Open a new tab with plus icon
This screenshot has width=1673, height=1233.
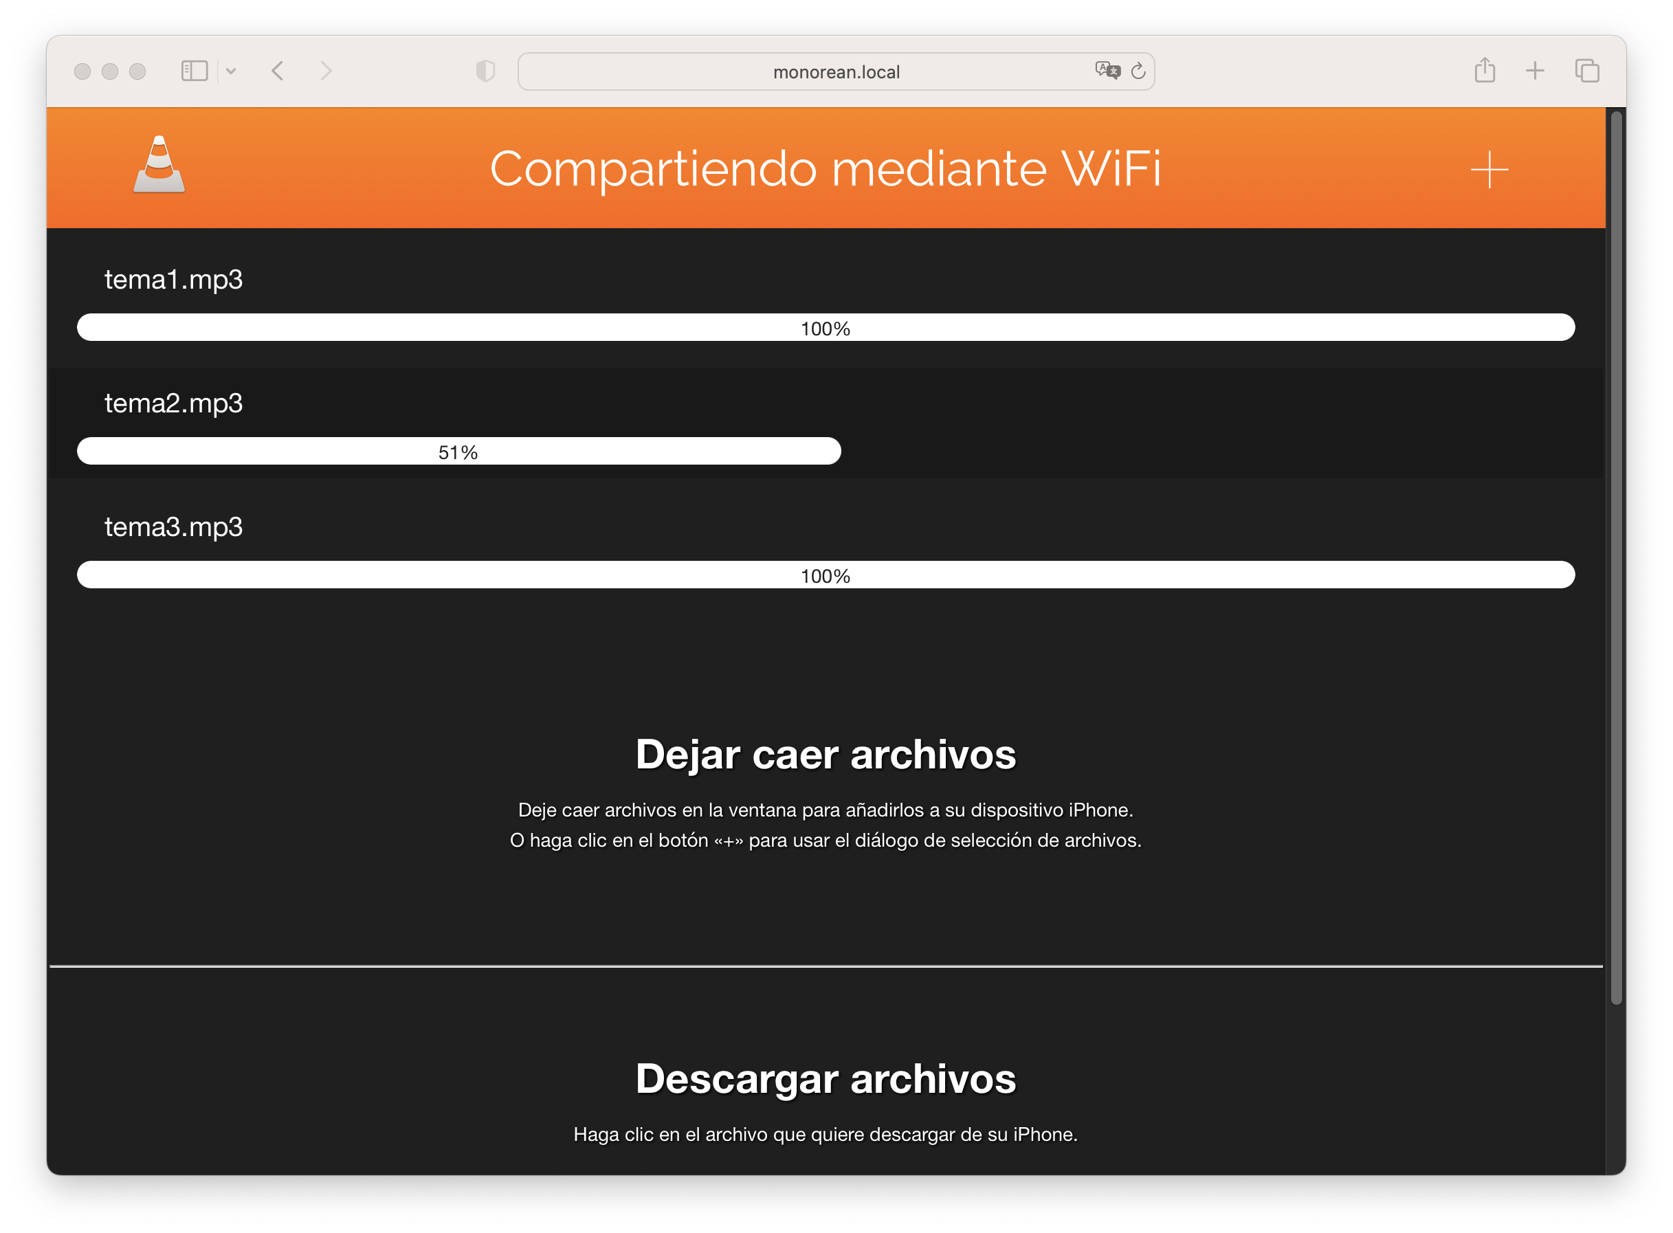[1535, 71]
